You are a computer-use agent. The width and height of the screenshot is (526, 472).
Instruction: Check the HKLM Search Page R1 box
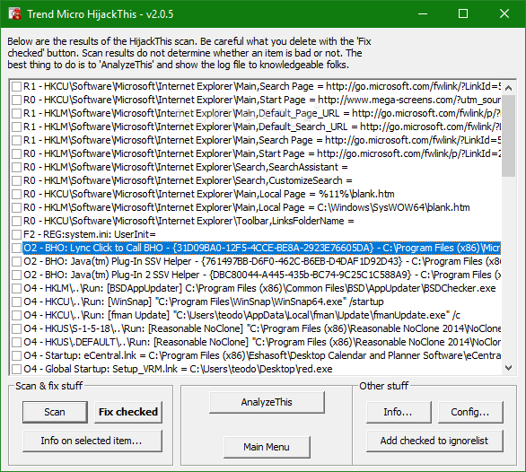[16, 140]
